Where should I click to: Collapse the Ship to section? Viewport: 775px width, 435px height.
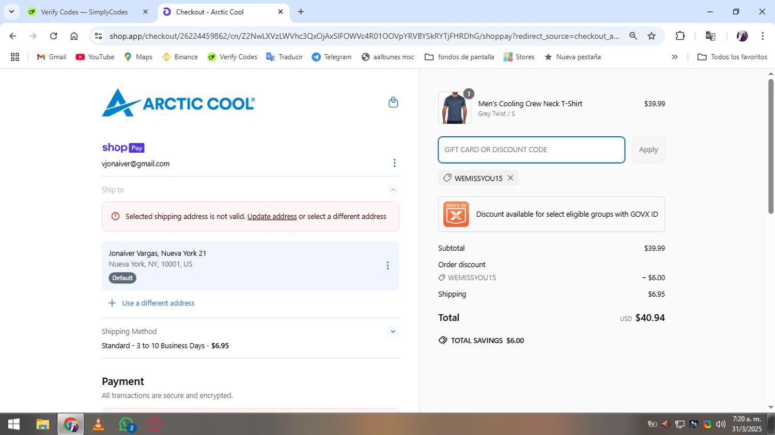pos(393,190)
